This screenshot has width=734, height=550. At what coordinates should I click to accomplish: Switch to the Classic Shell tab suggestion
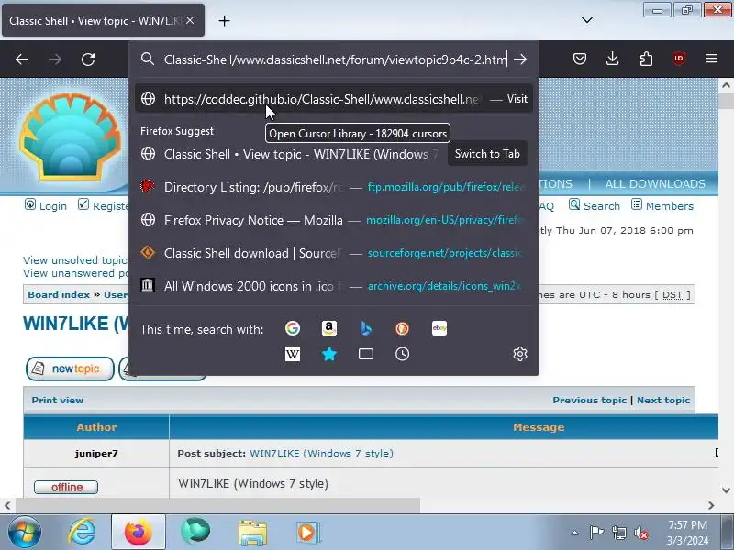click(x=334, y=154)
